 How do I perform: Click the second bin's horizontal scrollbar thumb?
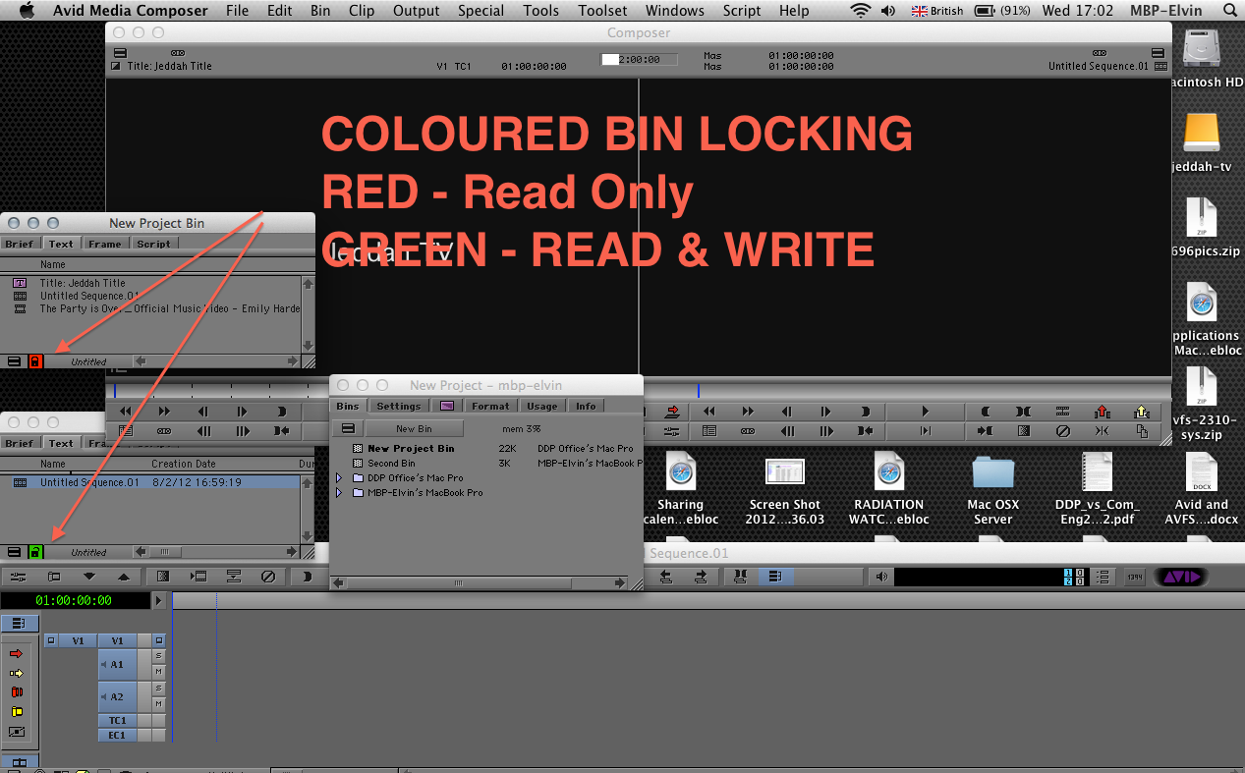point(165,552)
